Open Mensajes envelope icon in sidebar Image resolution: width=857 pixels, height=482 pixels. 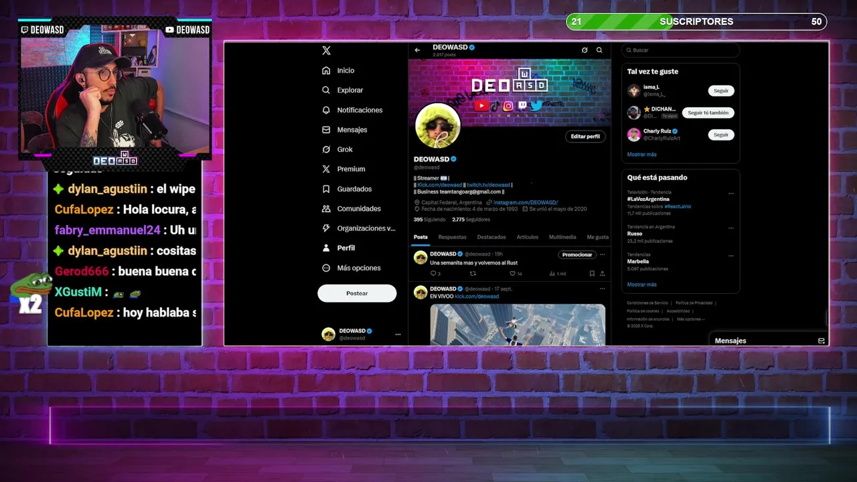[326, 129]
